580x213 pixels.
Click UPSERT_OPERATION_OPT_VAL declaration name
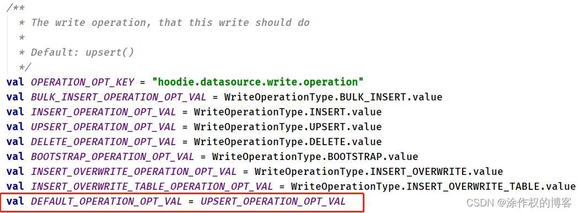click(x=103, y=127)
